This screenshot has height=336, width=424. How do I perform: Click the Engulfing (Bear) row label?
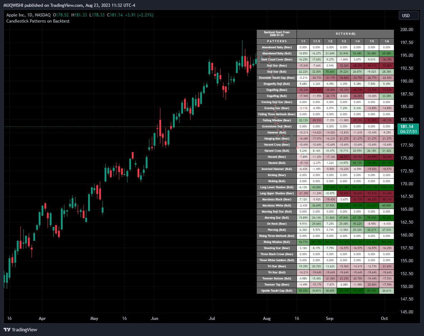[x=276, y=90]
